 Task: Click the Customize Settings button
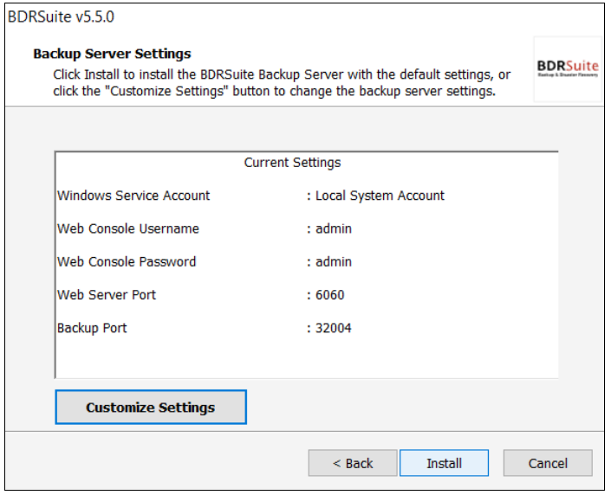[151, 407]
